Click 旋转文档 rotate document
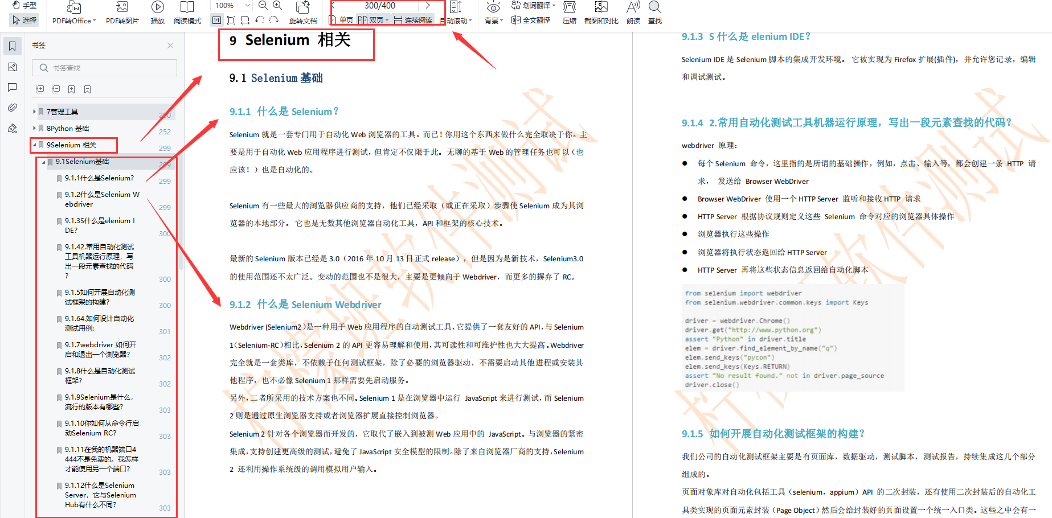The height and width of the screenshot is (518, 1052). pos(303,13)
